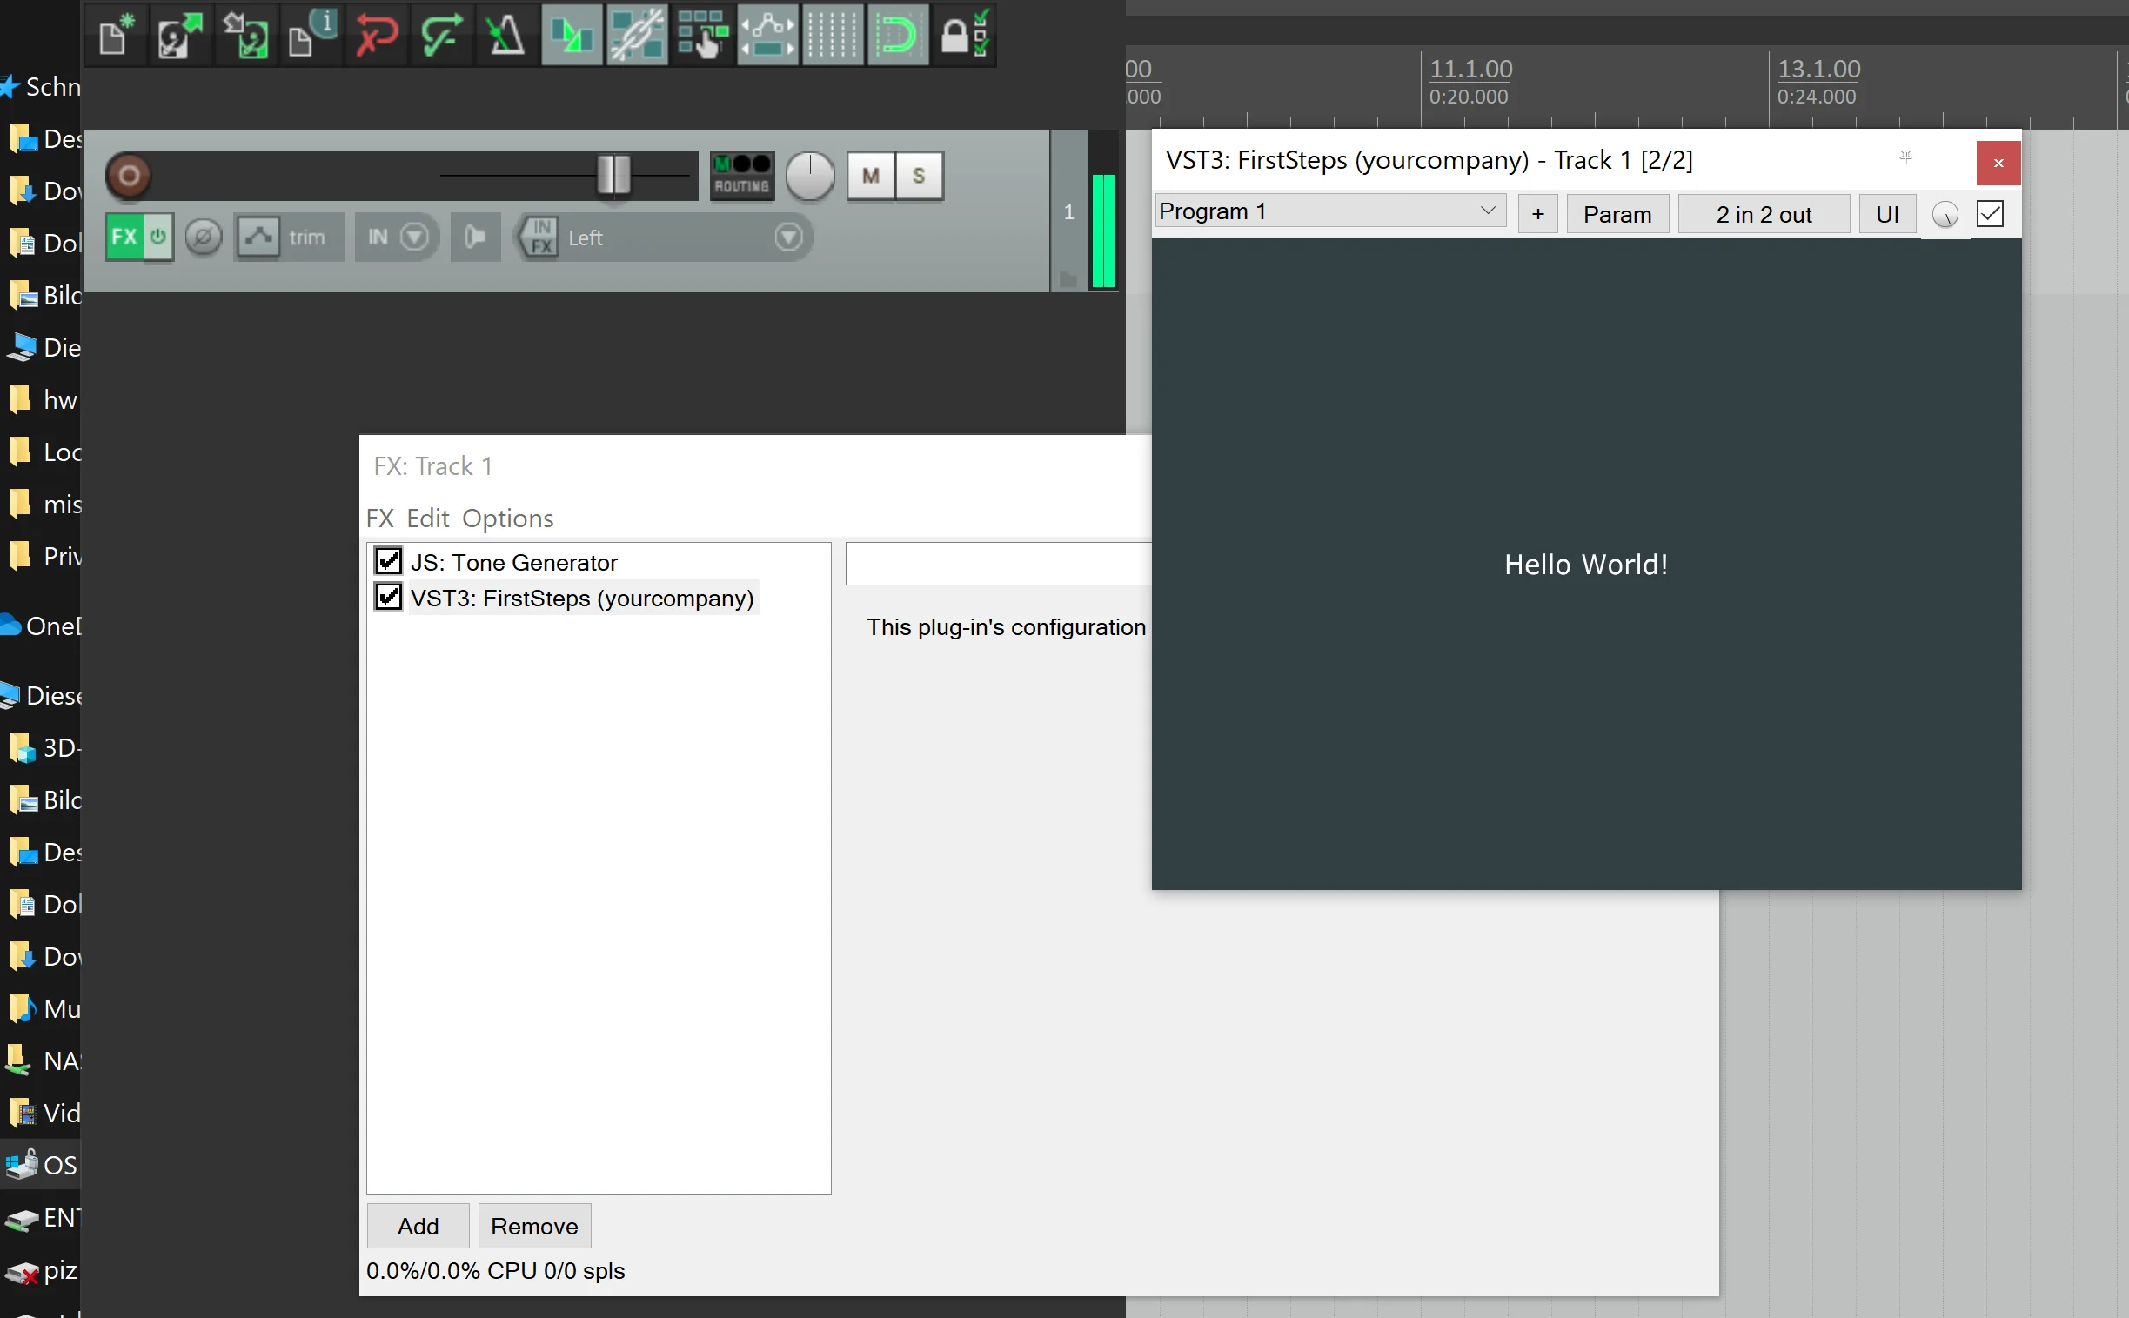Open the track Routing button
This screenshot has height=1318, width=2129.
click(x=742, y=176)
